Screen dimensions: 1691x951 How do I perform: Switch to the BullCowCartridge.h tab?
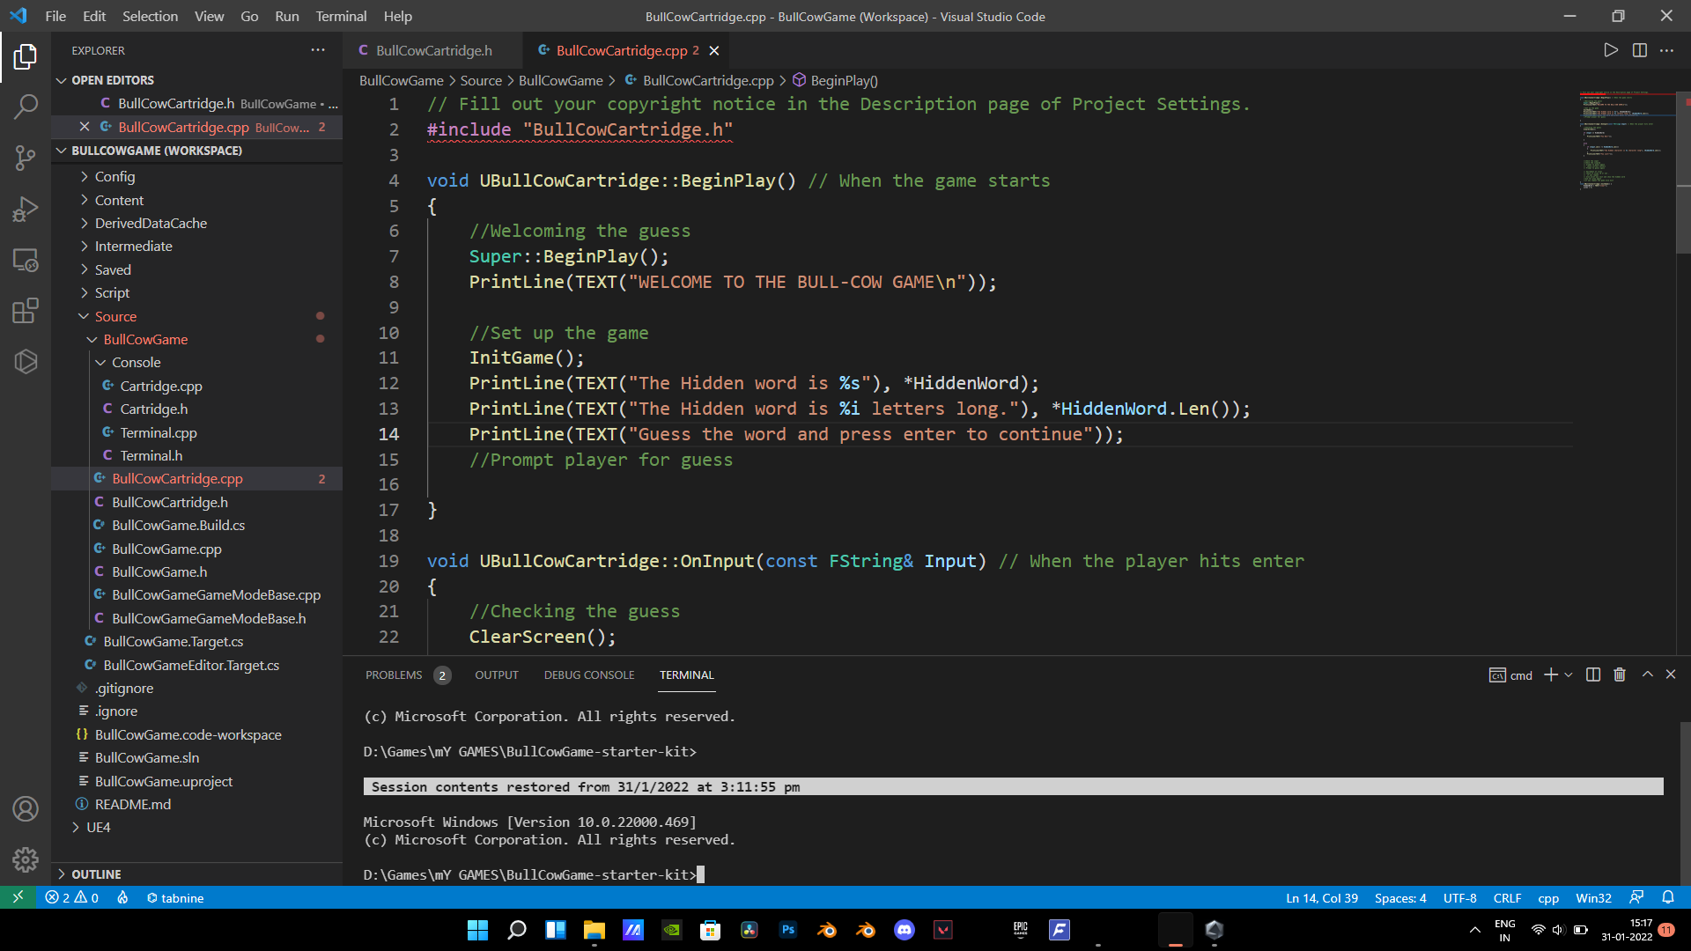pyautogui.click(x=433, y=50)
